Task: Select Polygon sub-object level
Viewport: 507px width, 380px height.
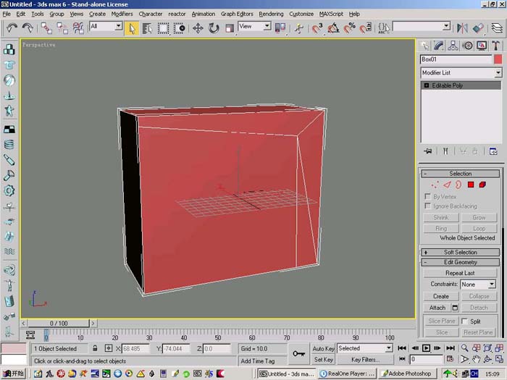Action: click(471, 185)
